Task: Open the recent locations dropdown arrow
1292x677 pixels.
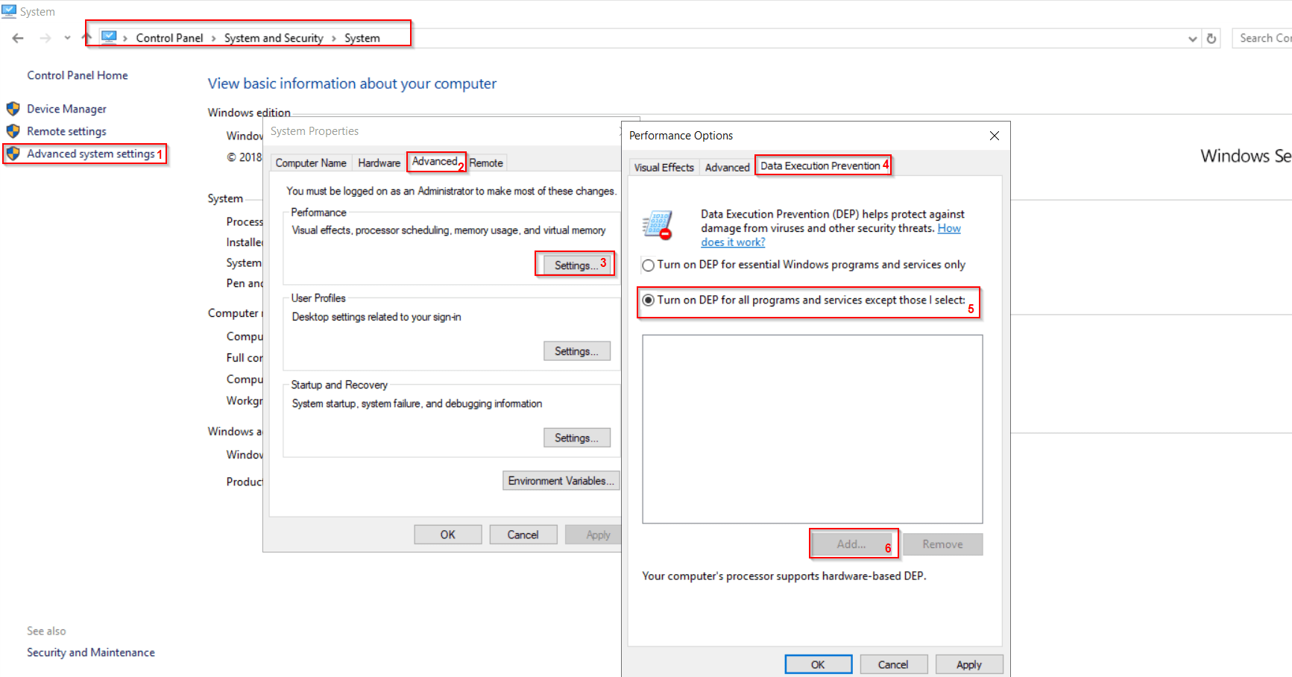Action: pyautogui.click(x=67, y=38)
